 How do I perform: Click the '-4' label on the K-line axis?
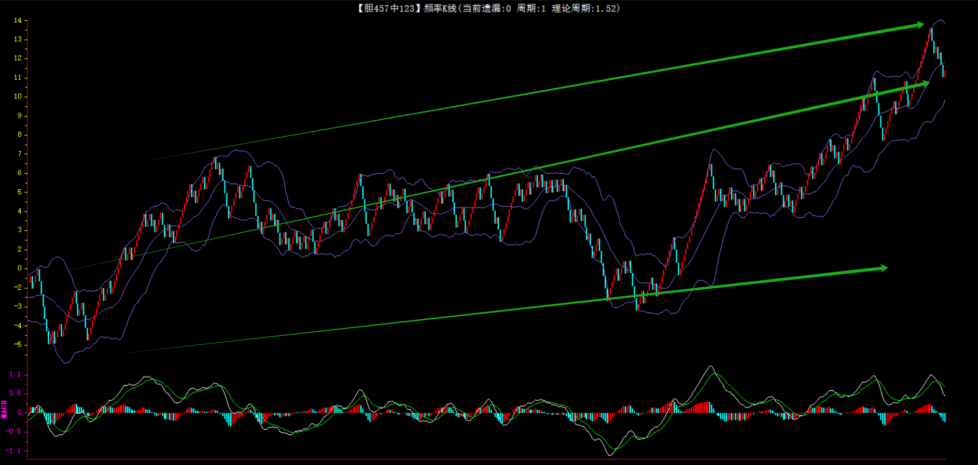point(18,326)
